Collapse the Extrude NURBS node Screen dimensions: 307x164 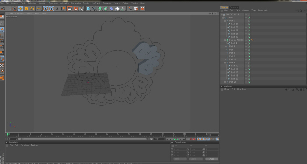pyautogui.click(x=225, y=40)
